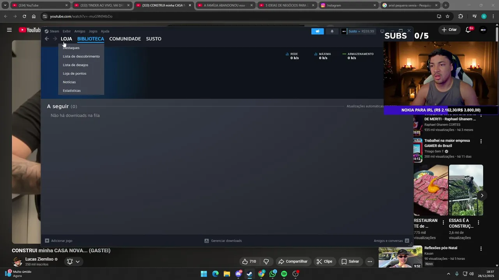
Task: Click Atualizações automáticas link in downloads
Action: (365, 106)
